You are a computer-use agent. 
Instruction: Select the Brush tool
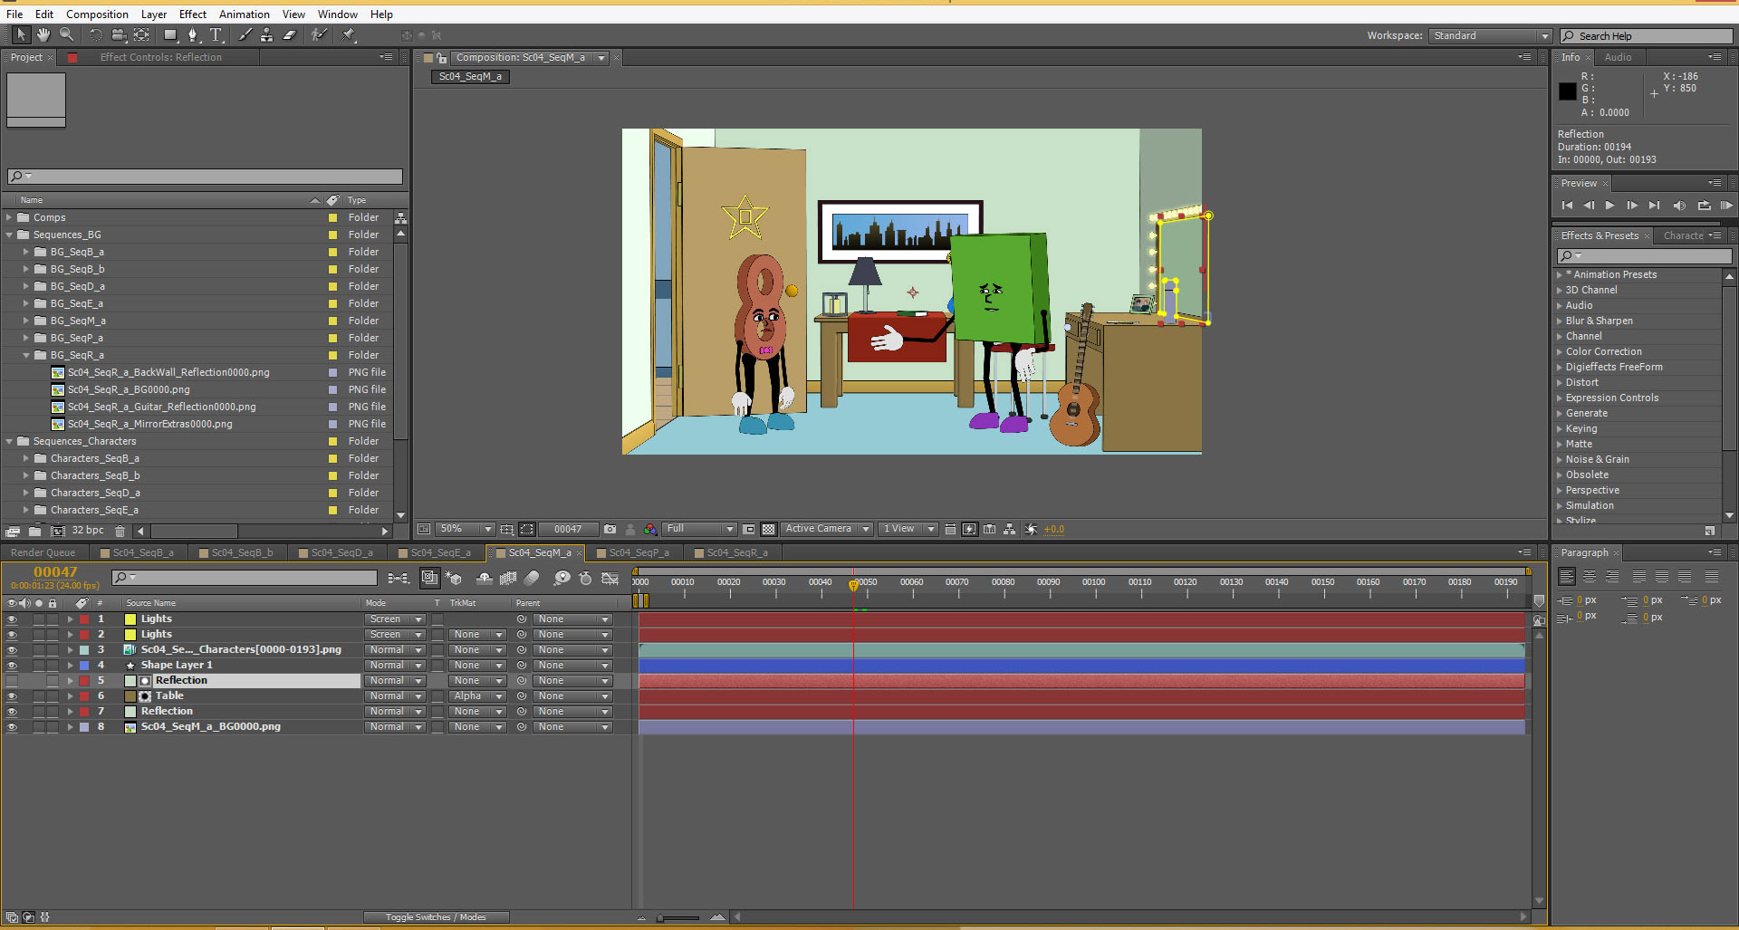click(x=245, y=34)
